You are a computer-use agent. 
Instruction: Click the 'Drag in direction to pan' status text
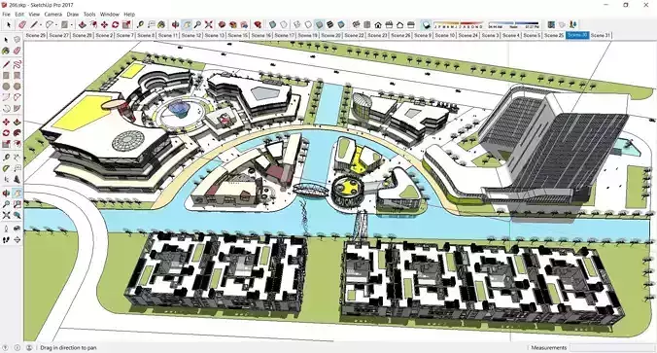click(x=68, y=347)
